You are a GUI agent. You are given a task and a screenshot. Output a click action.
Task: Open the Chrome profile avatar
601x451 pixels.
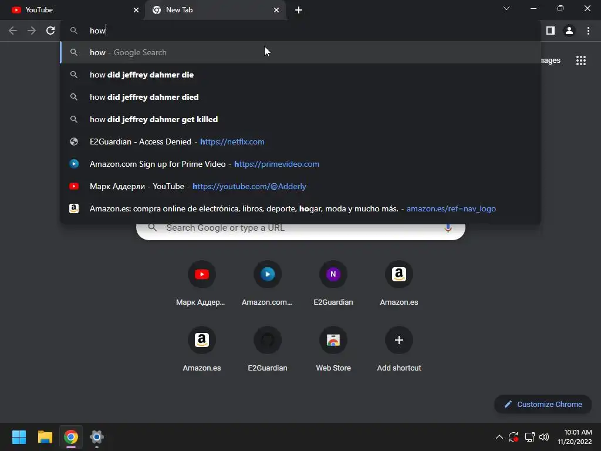click(569, 31)
